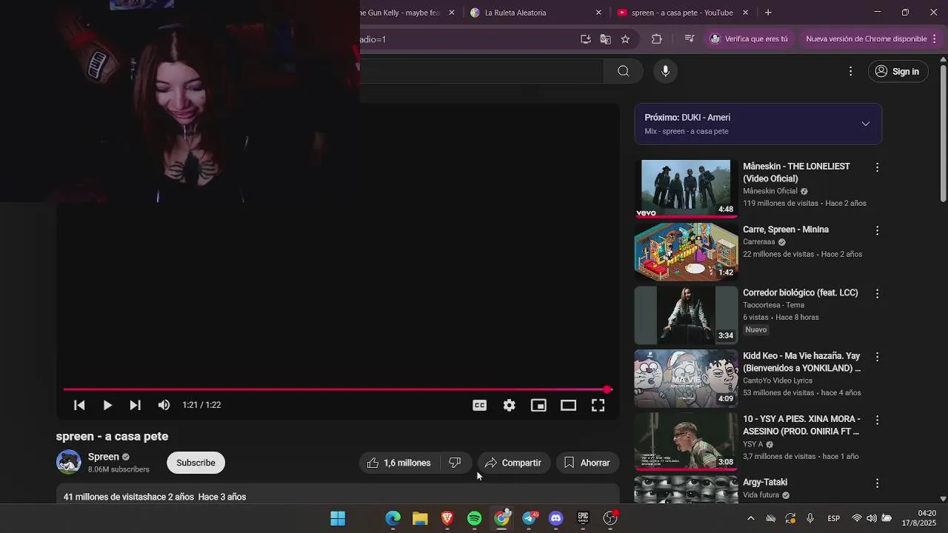Open options menu for Corredor biológico
Viewport: 948px width, 533px height.
[x=877, y=294]
